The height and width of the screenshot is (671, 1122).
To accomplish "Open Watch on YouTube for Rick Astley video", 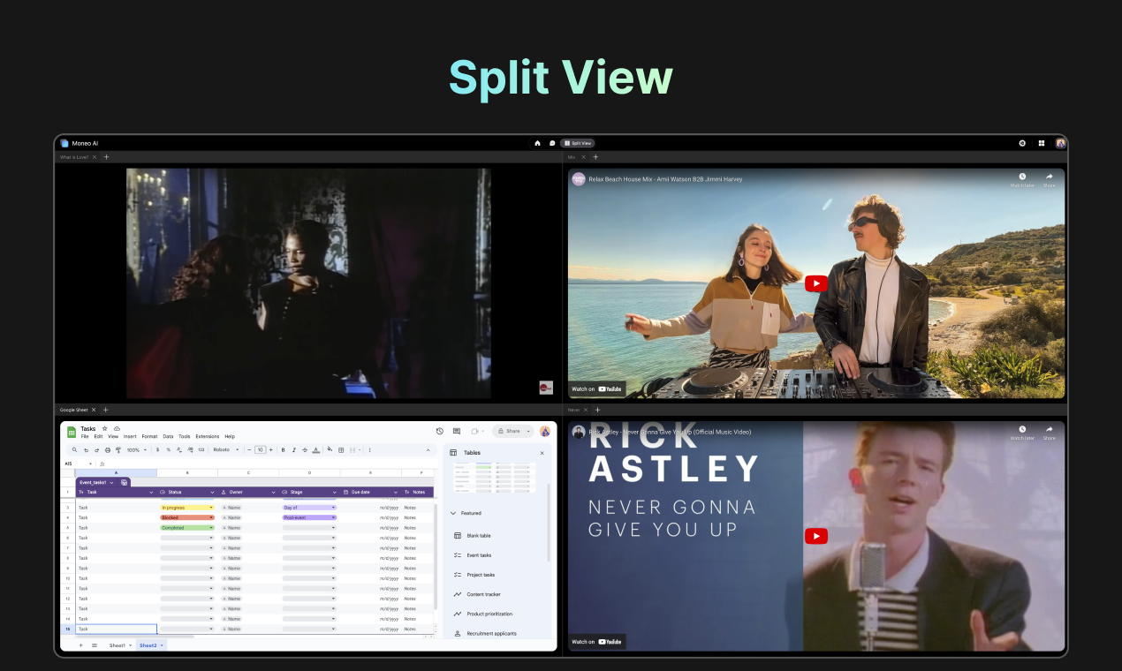I will 597,641.
